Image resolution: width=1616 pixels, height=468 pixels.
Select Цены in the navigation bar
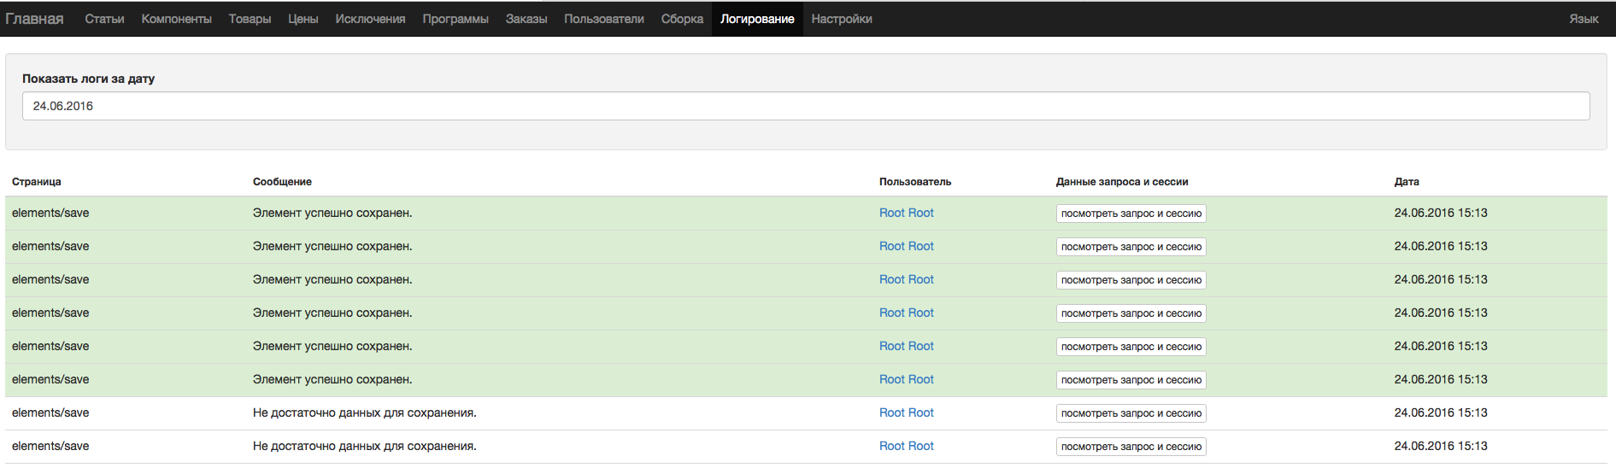(303, 19)
